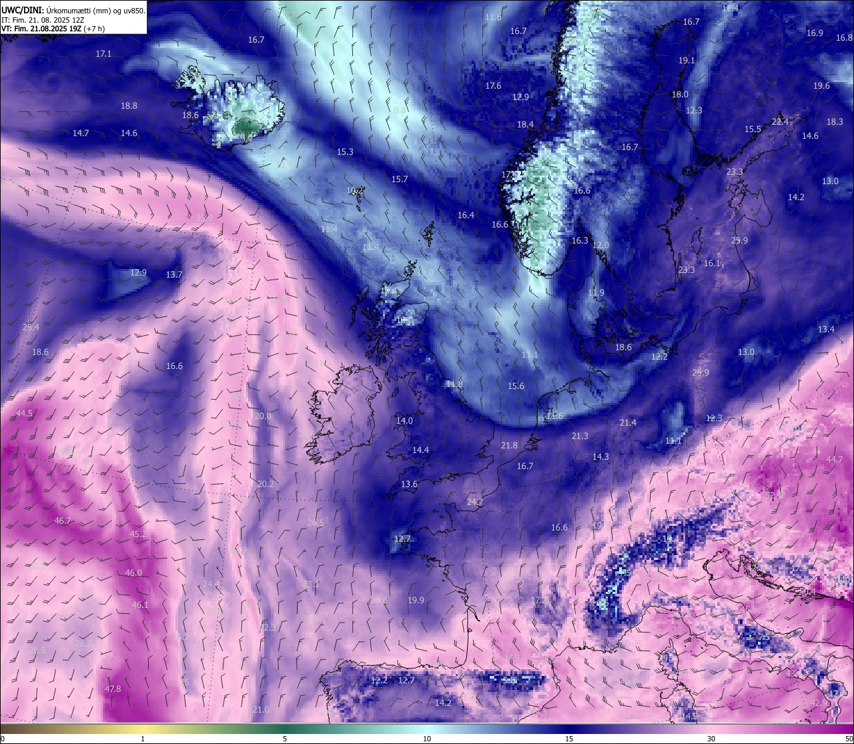
Task: Click the 19.1 value over northern Sweden
Action: click(x=687, y=60)
